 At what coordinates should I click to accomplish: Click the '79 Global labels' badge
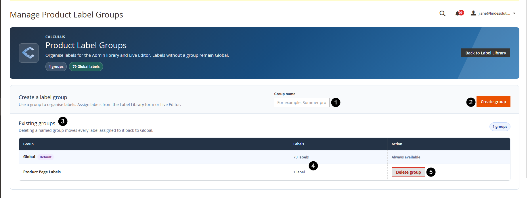click(86, 66)
